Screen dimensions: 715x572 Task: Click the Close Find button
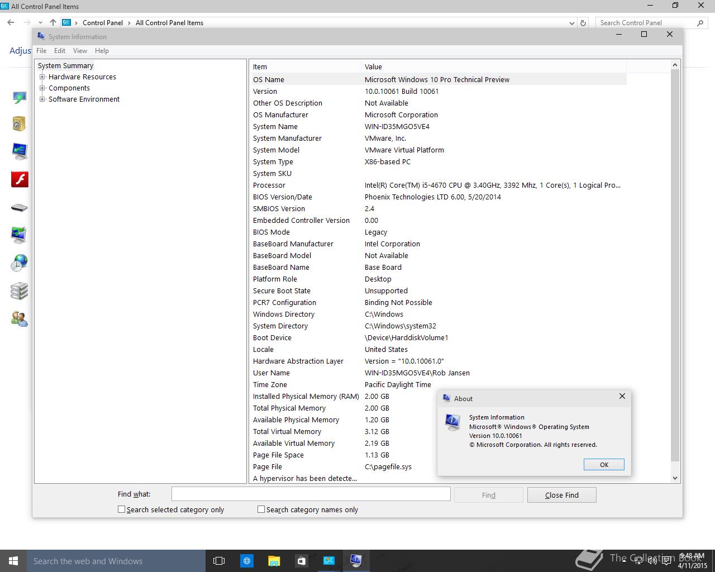(x=561, y=495)
